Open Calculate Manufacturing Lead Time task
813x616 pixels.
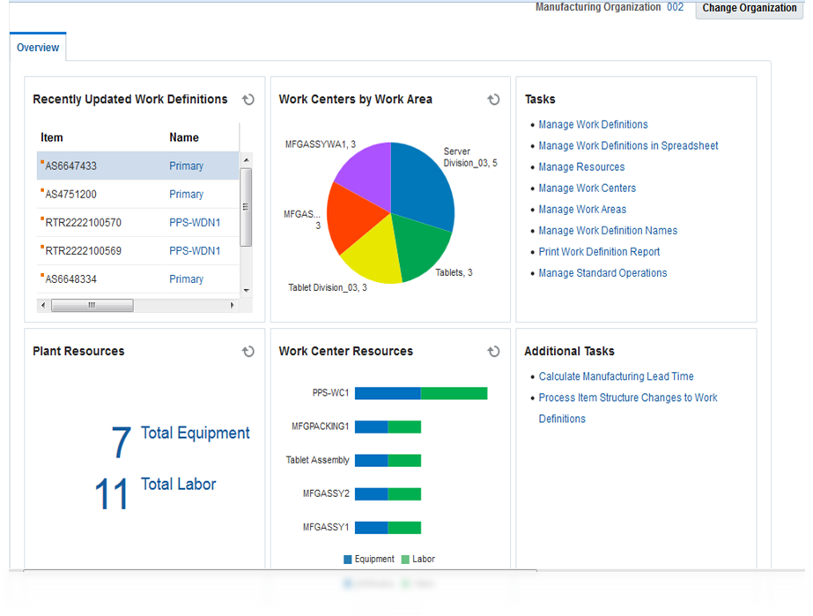[616, 376]
